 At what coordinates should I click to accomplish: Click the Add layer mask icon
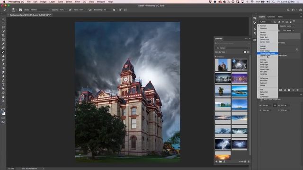coord(281,90)
